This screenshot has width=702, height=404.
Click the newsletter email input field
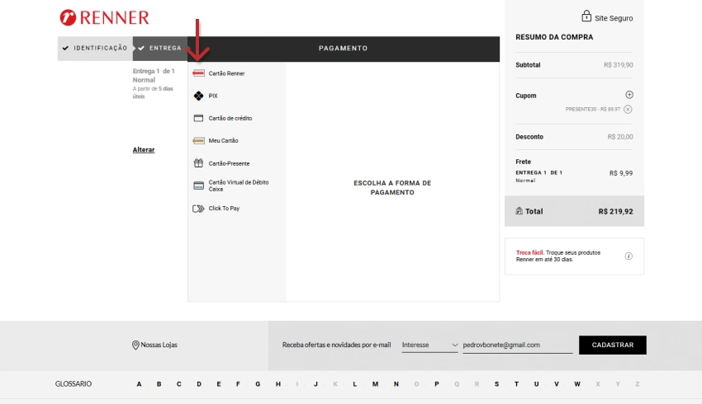click(x=518, y=345)
